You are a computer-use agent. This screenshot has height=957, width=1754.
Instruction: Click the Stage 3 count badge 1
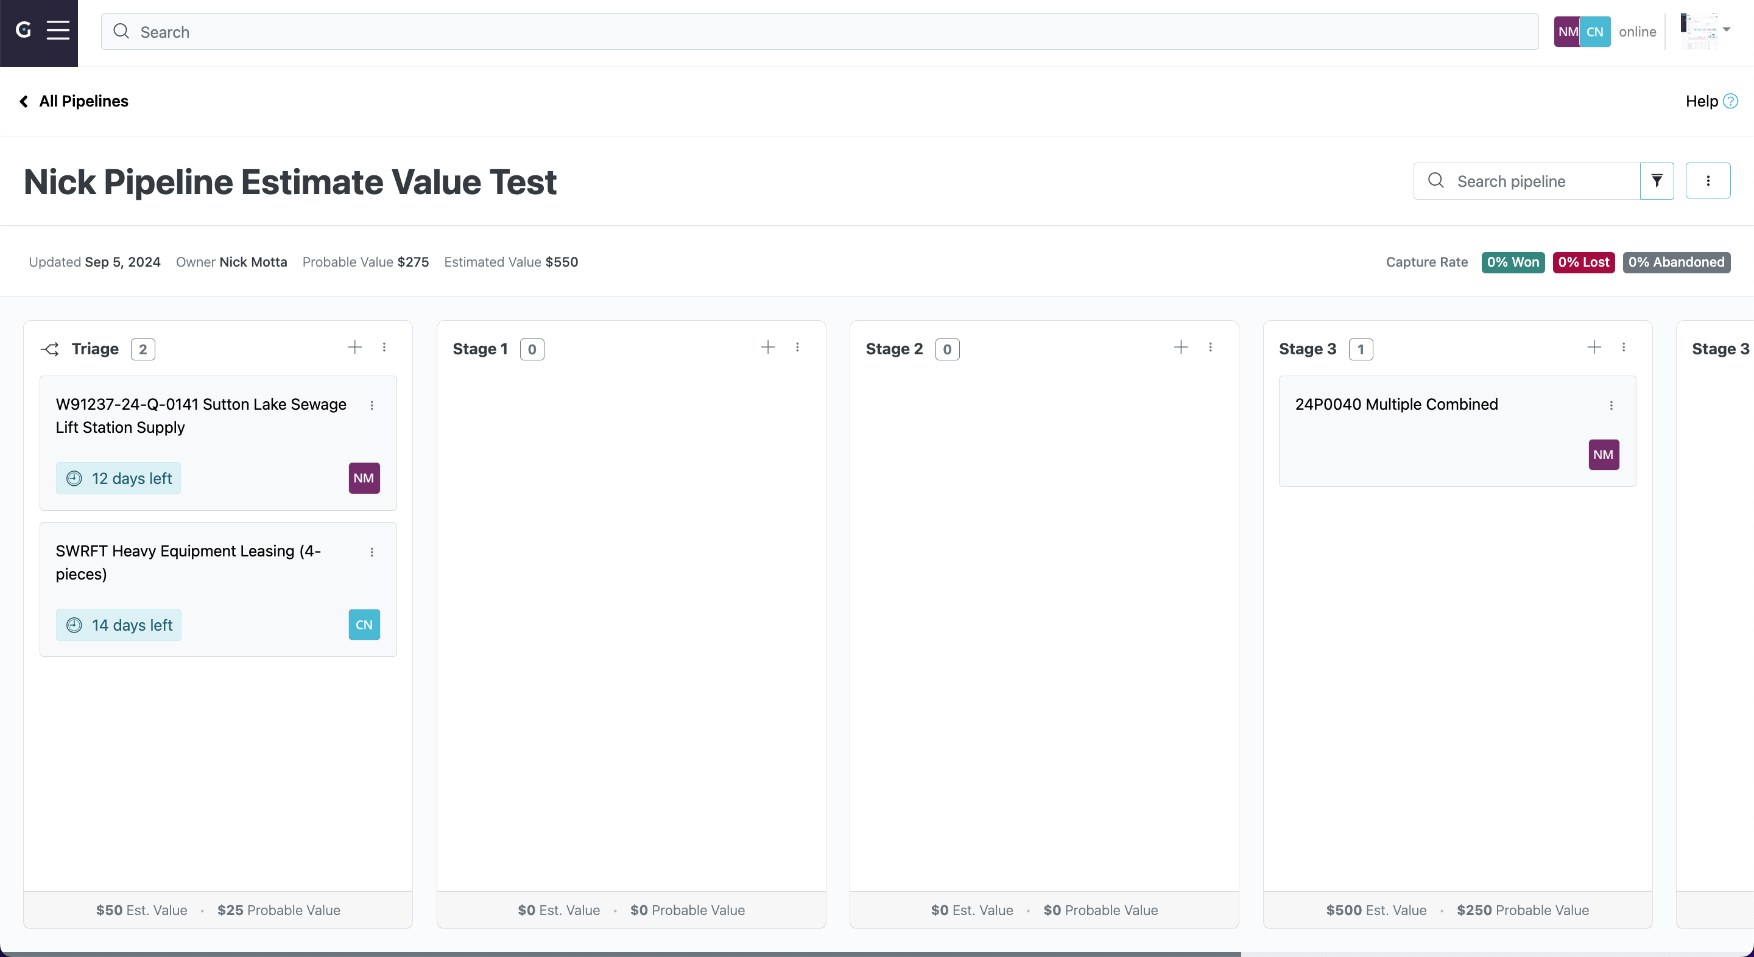(1361, 349)
